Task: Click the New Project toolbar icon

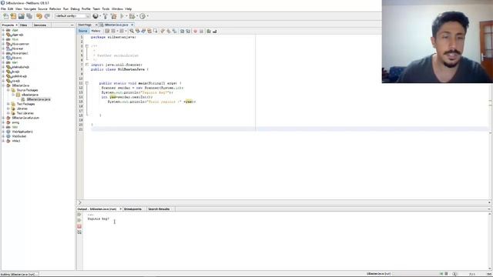Action: [13, 16]
